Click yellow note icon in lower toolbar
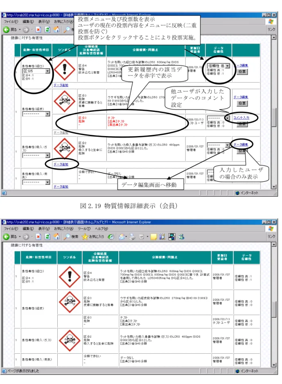This screenshot has width=282, height=384. point(153,237)
